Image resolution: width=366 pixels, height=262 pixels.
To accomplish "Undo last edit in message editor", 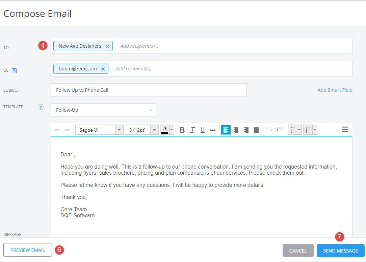I will pyautogui.click(x=57, y=130).
